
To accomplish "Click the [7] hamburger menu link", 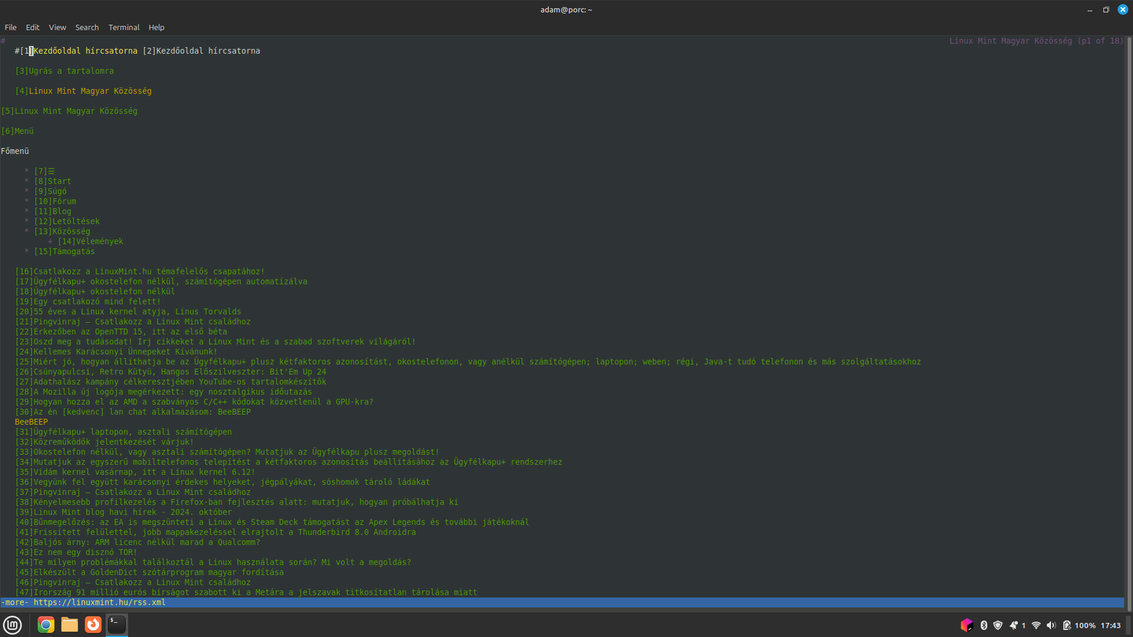I will [x=45, y=171].
